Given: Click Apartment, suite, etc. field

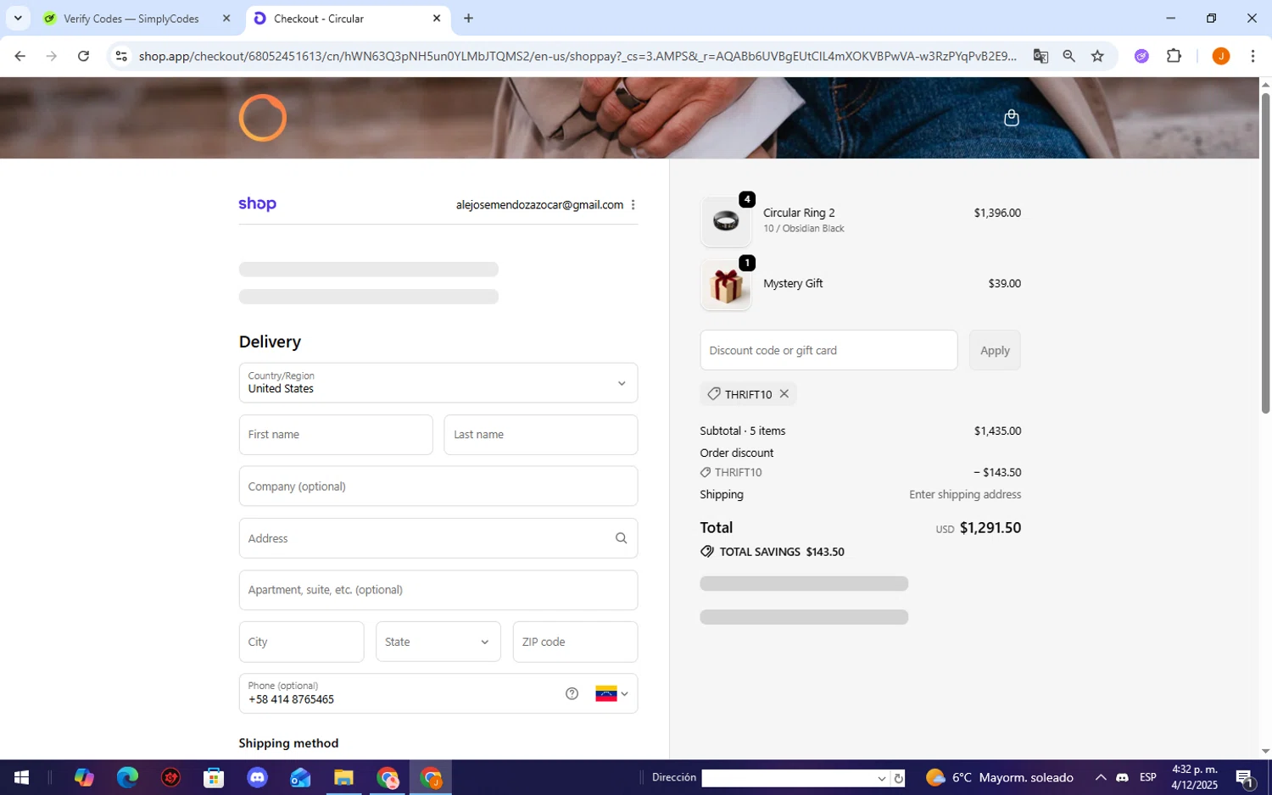Looking at the screenshot, I should (x=438, y=590).
